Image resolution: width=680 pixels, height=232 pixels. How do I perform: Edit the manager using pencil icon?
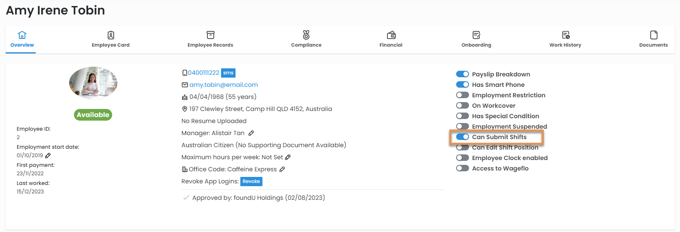251,133
